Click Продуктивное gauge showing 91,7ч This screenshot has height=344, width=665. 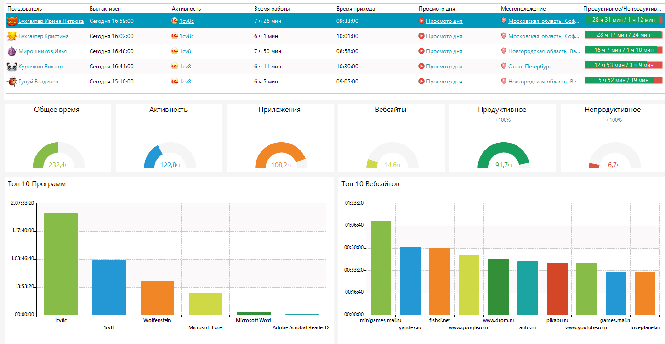(503, 156)
